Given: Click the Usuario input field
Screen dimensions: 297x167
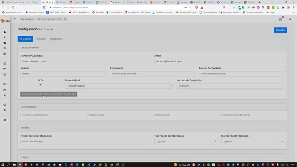Looking at the screenshot, I should 63,74.
